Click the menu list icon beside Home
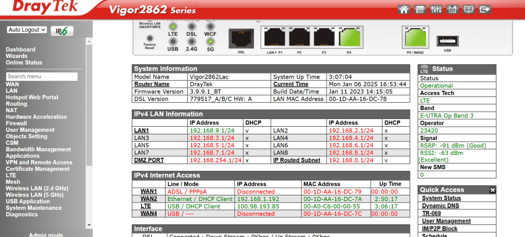525x237 pixels. (420, 9)
